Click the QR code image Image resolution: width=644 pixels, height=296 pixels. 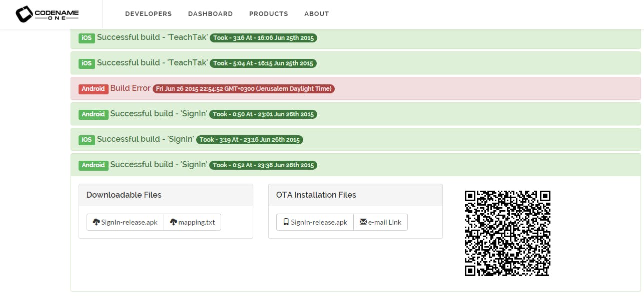pos(507,233)
